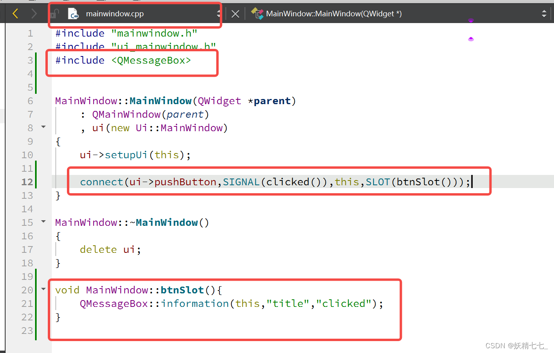This screenshot has width=554, height=353.
Task: Click the SIGNAL macro on line 12
Action: coord(241,182)
